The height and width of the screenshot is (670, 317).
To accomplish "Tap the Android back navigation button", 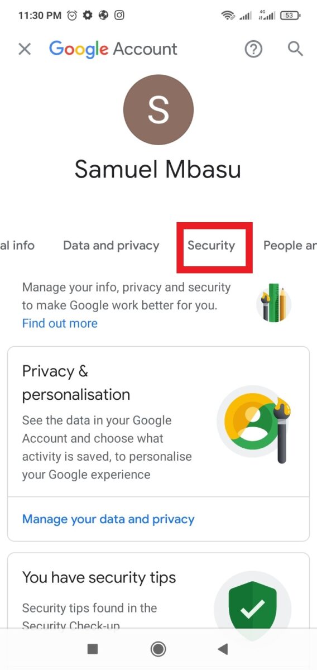I will pyautogui.click(x=223, y=649).
